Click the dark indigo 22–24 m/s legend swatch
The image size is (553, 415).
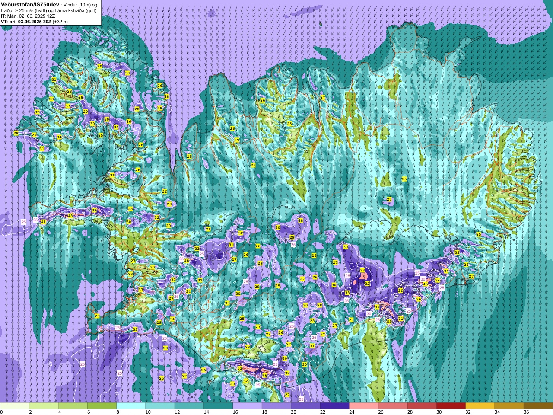click(334, 406)
